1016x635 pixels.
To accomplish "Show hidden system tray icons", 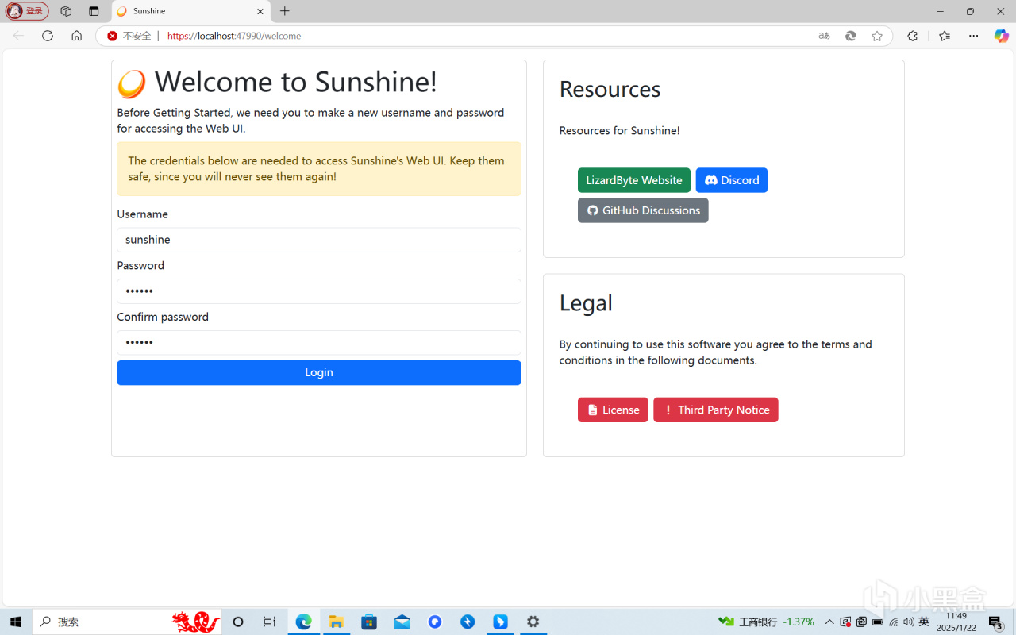I will tap(829, 622).
